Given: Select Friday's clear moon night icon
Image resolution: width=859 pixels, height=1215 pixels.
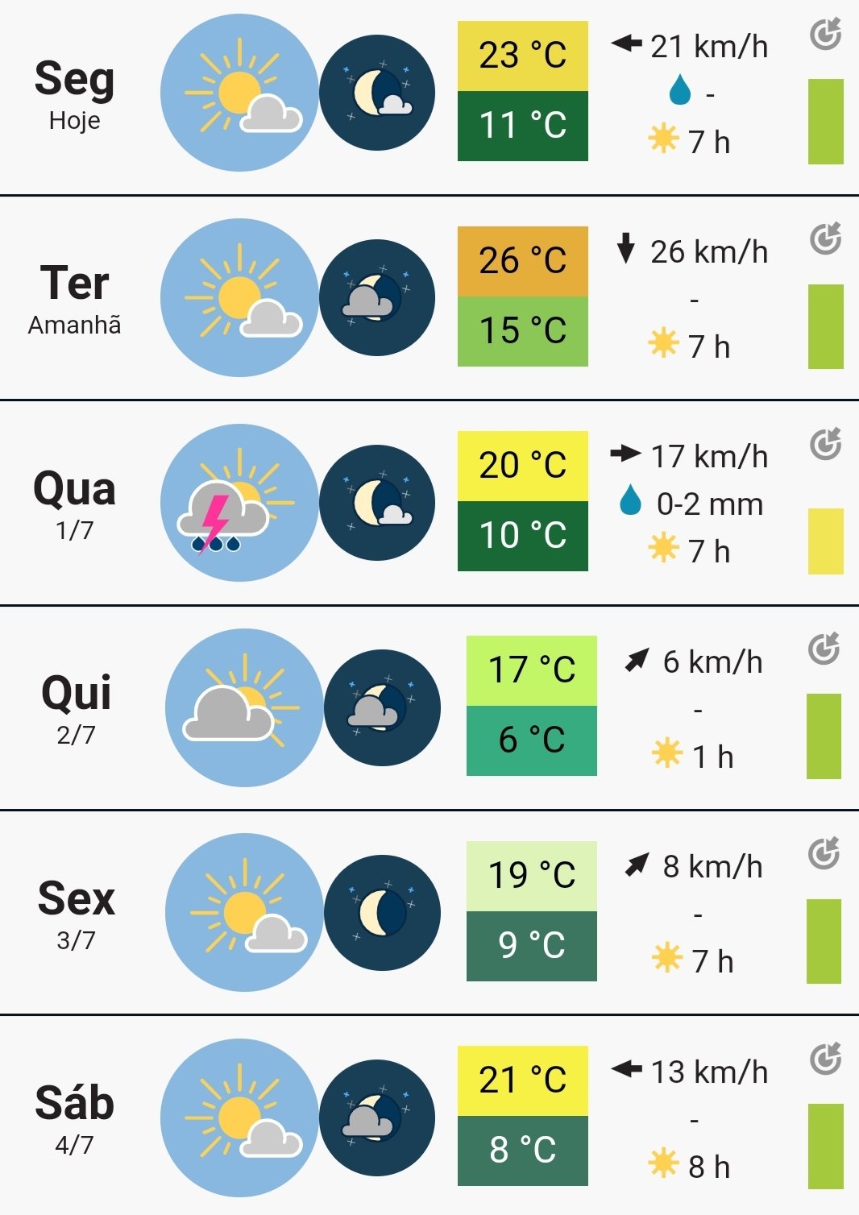Looking at the screenshot, I should pyautogui.click(x=382, y=913).
